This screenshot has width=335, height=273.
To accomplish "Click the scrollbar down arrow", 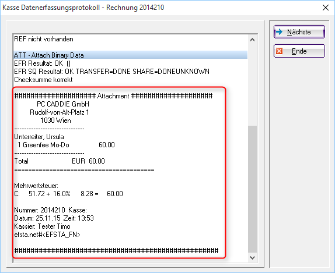I will pyautogui.click(x=252, y=258).
